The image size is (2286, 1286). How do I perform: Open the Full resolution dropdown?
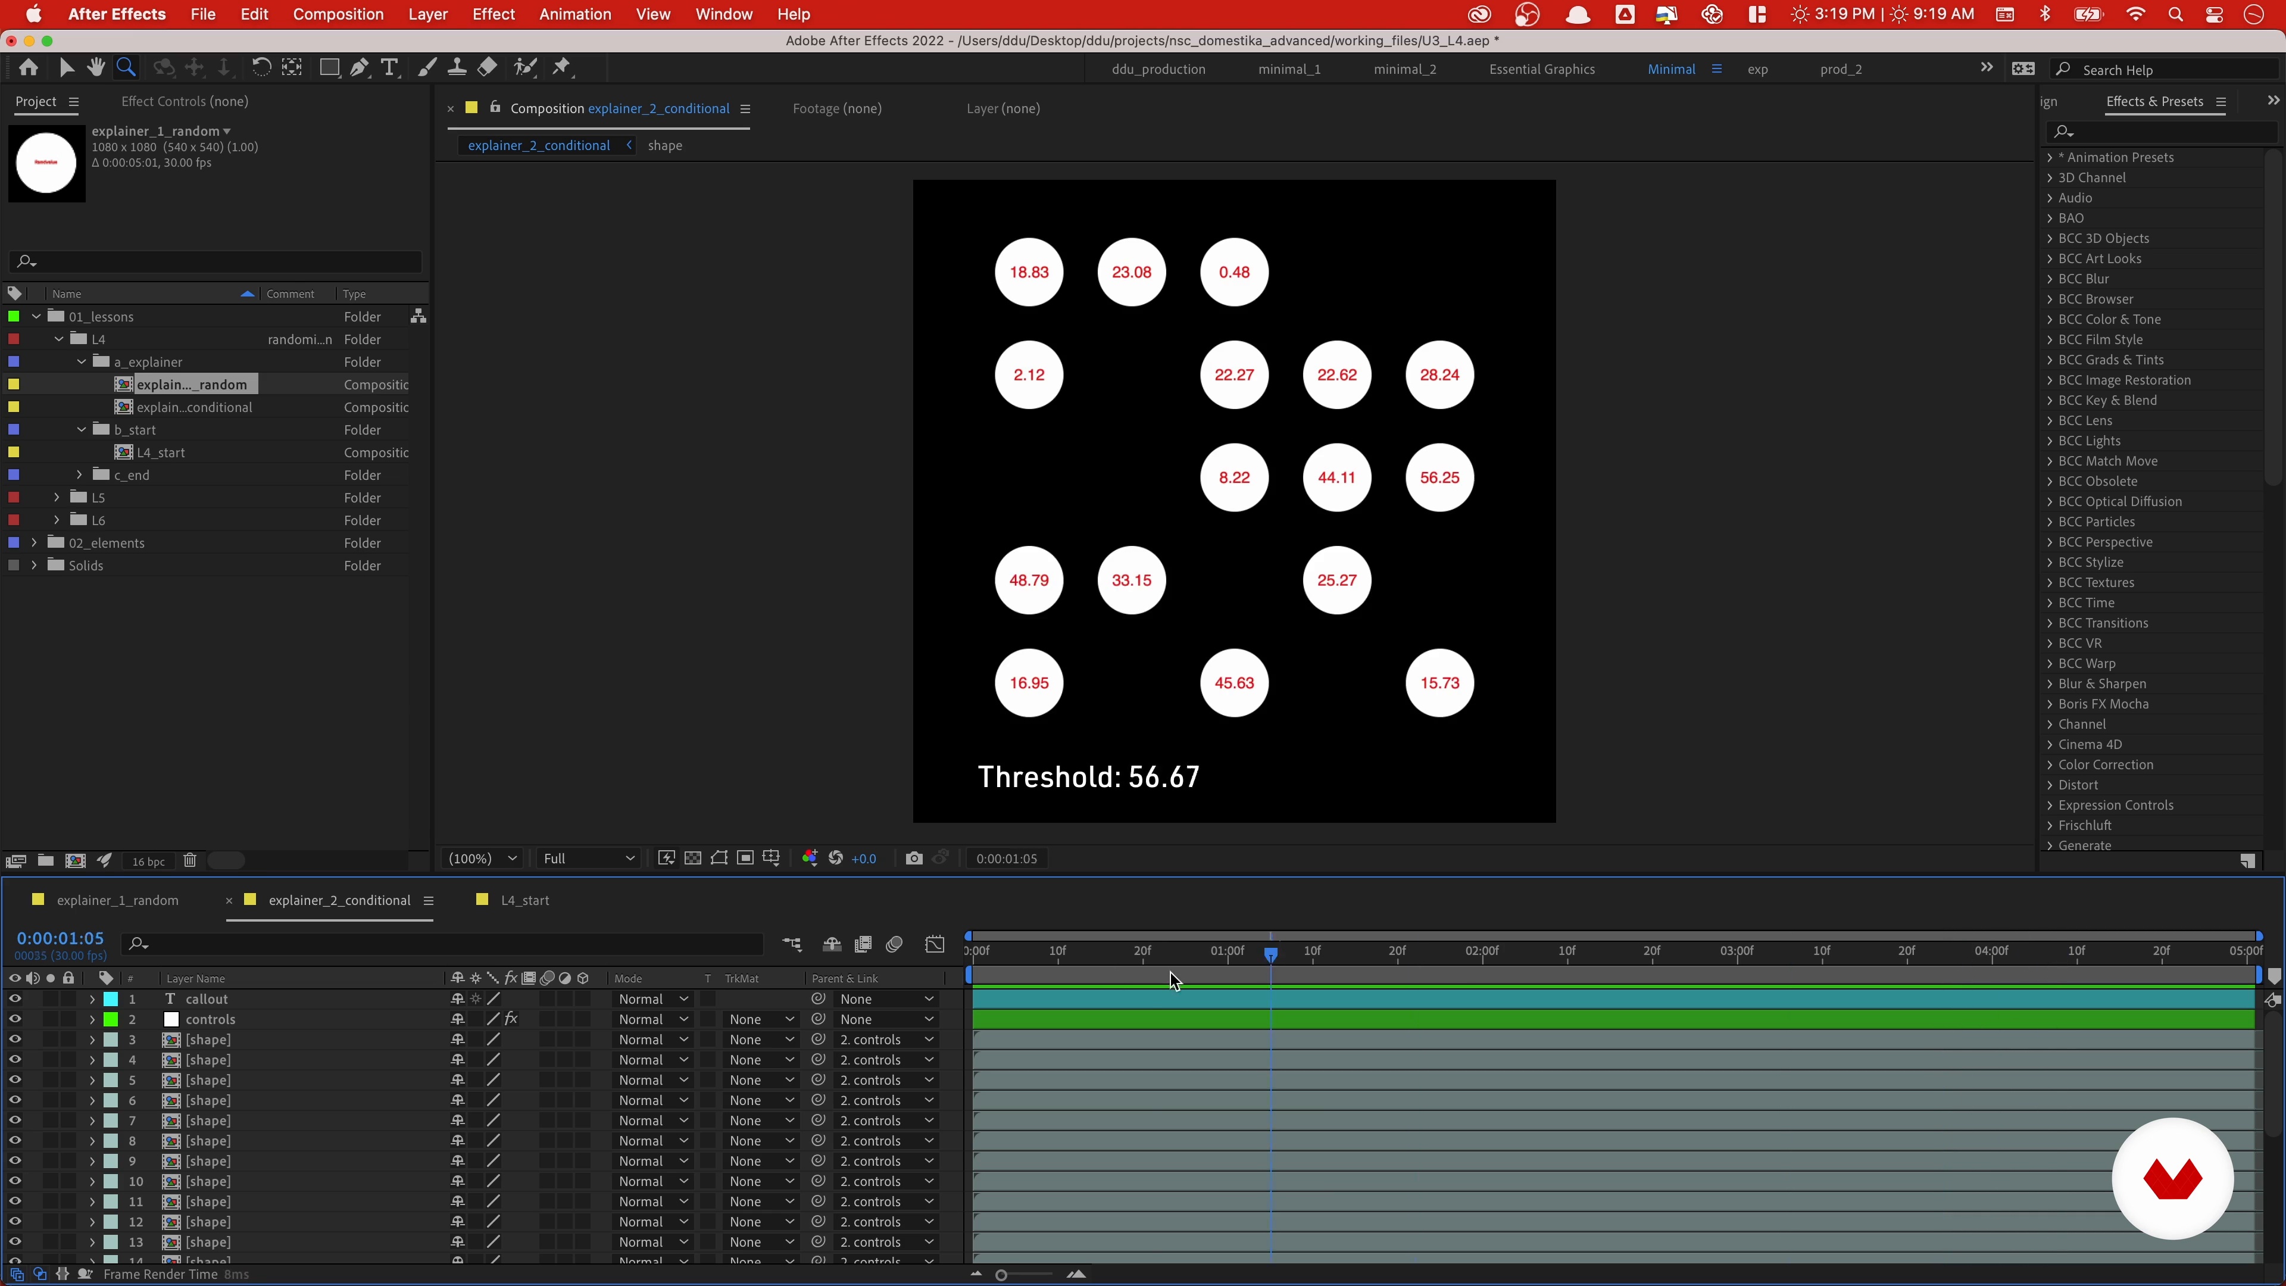click(589, 858)
